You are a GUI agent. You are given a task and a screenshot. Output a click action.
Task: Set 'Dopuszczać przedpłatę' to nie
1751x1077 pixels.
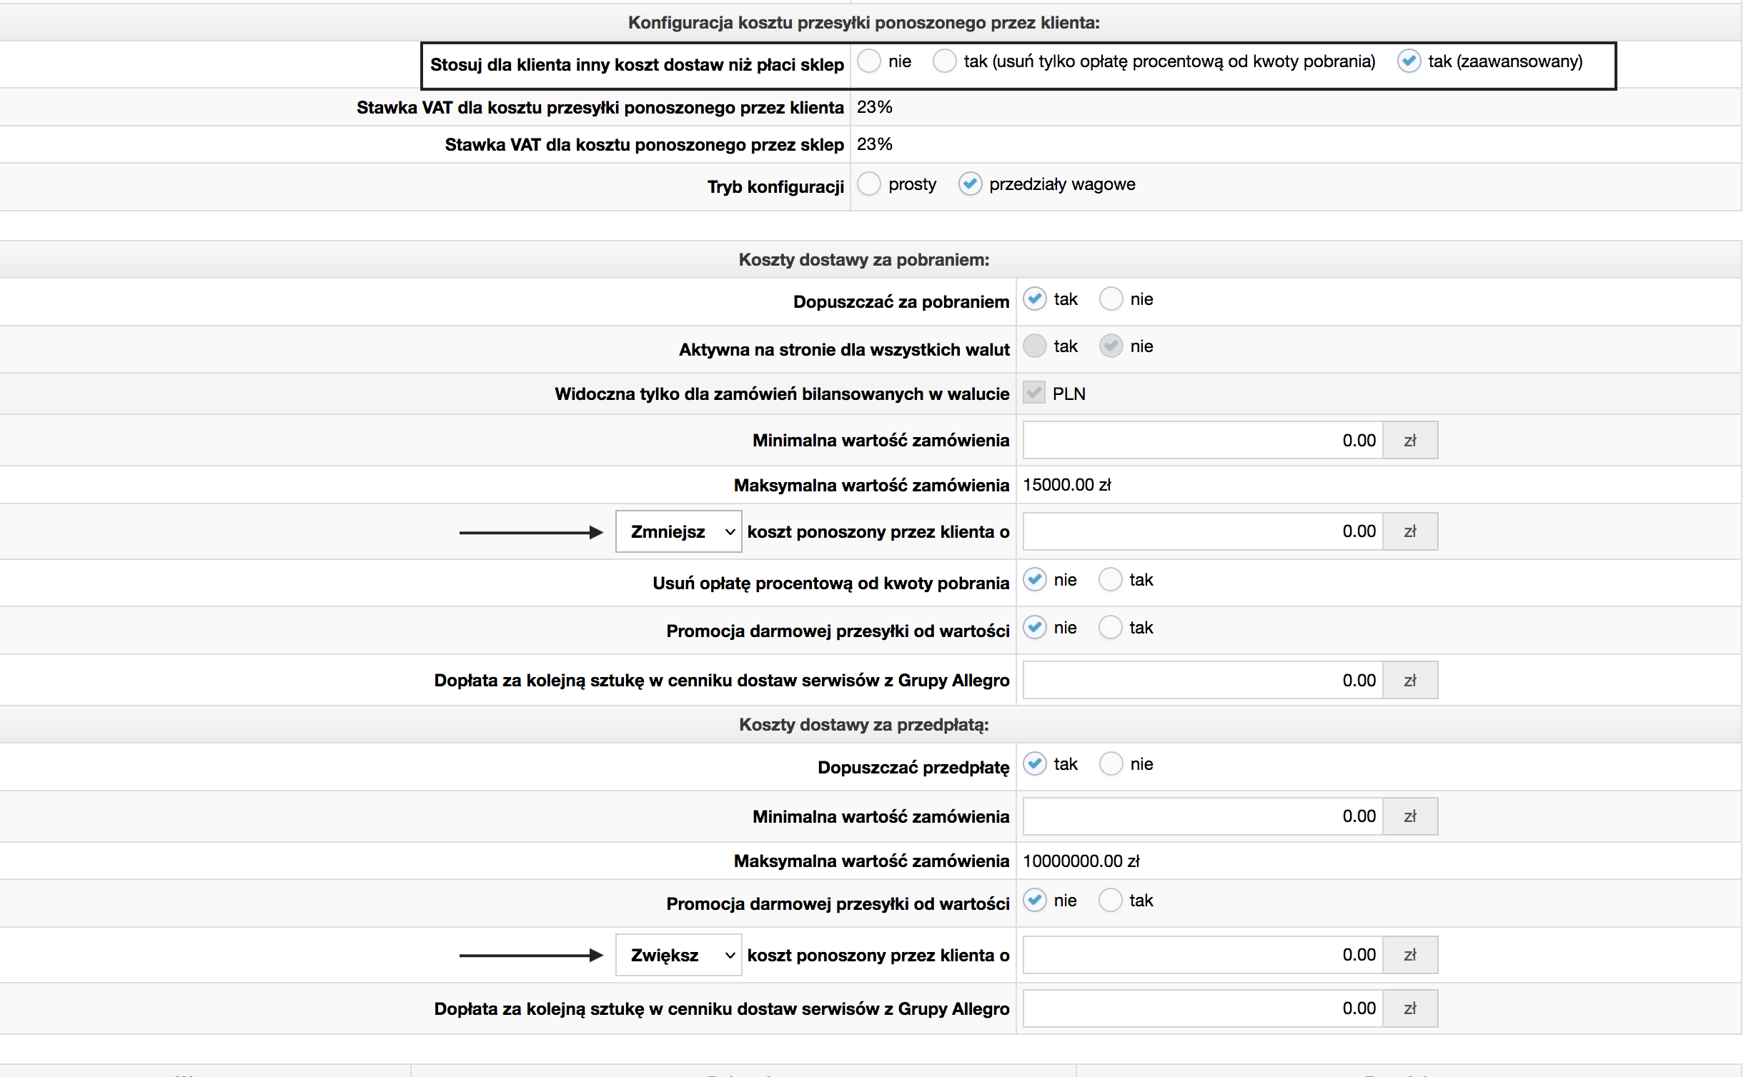pyautogui.click(x=1111, y=764)
